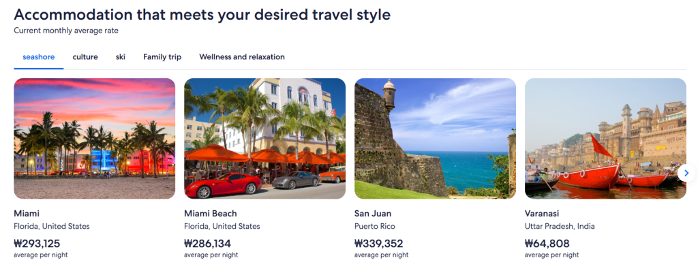Screen dimensions: 698x275
Task: Click the ₩64,808 Varanasi price
Action: point(547,243)
